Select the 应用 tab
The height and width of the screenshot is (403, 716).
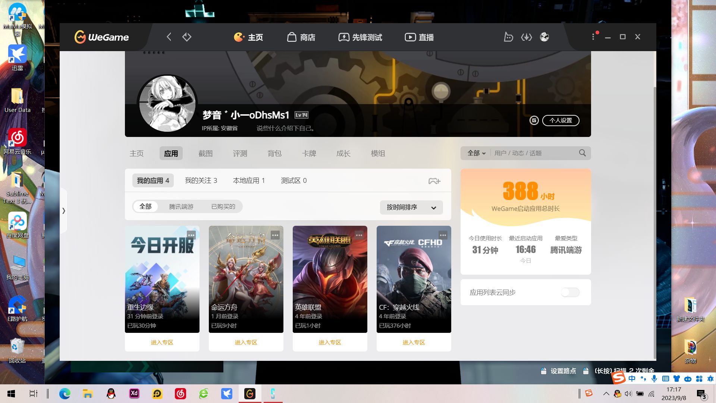point(171,153)
